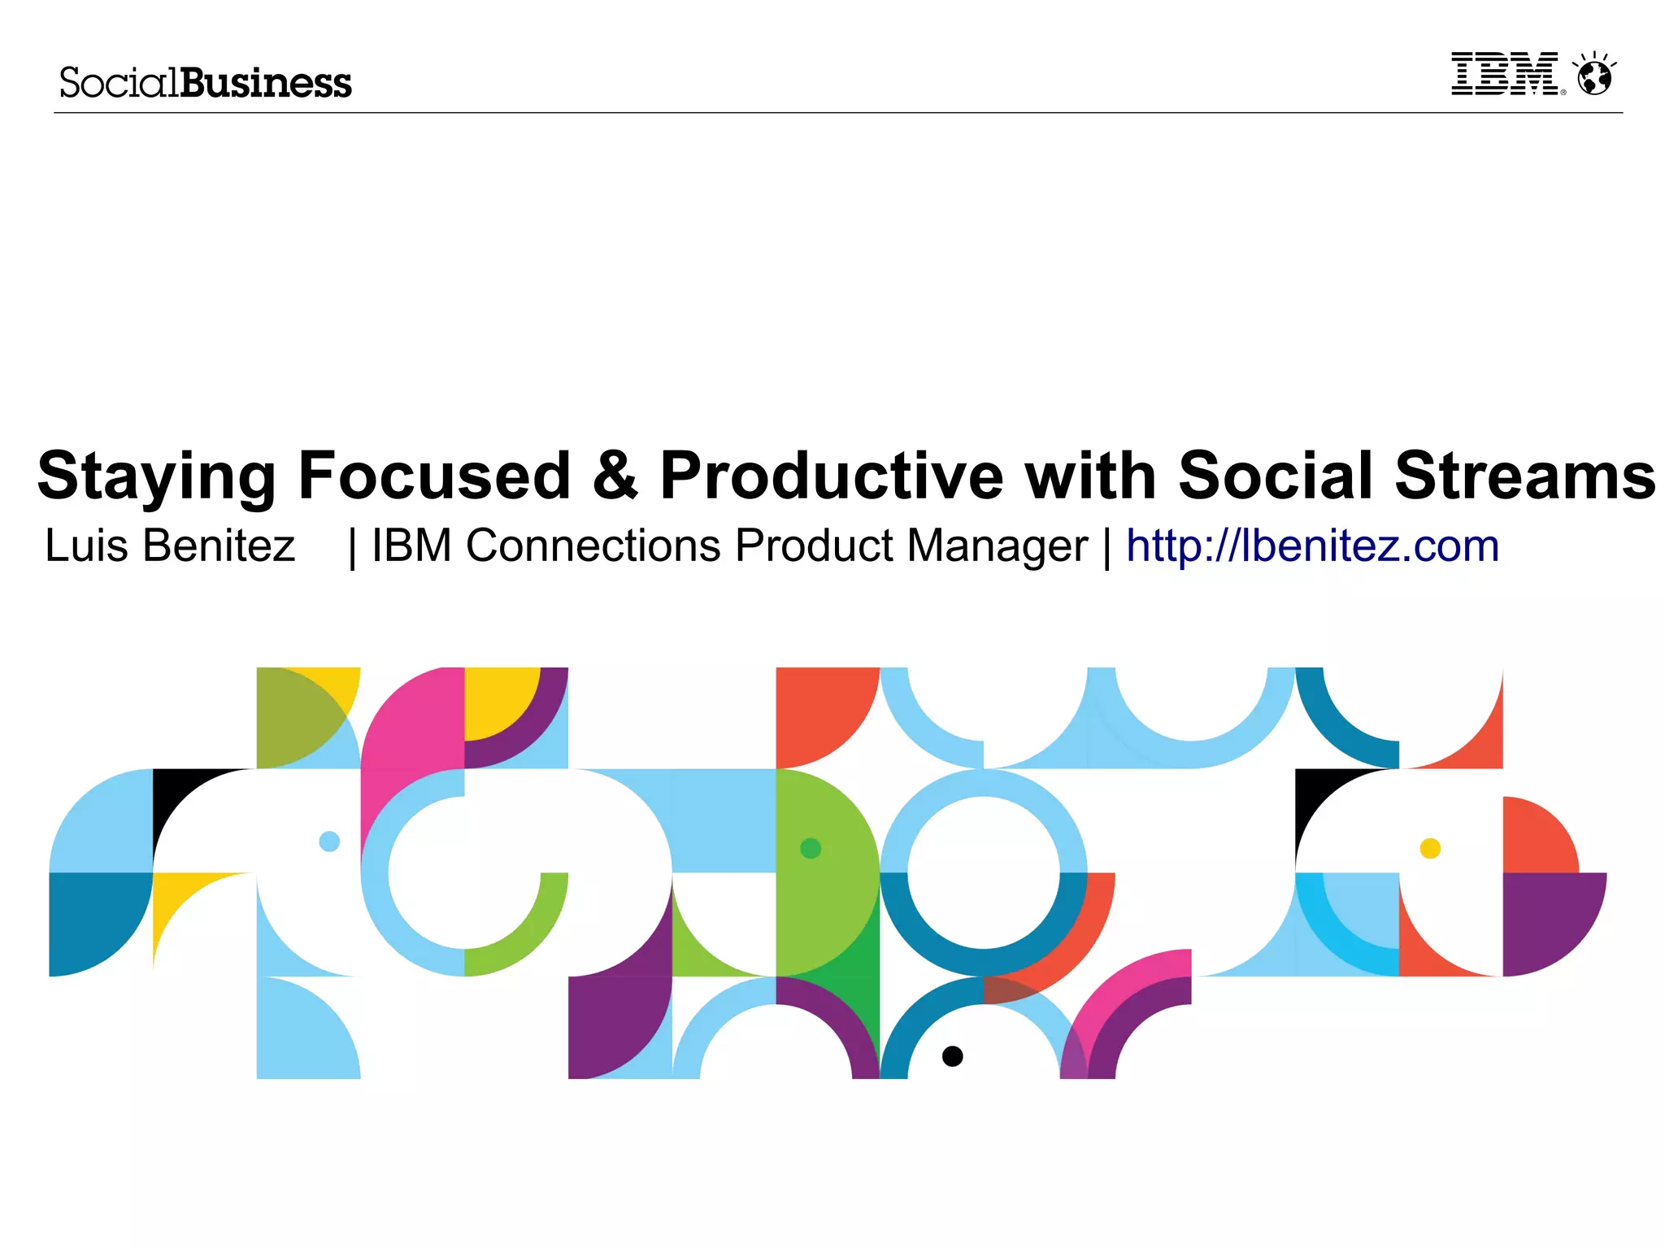This screenshot has height=1248, width=1665.
Task: Select the slide title about Social Streams
Action: pyautogui.click(x=846, y=476)
